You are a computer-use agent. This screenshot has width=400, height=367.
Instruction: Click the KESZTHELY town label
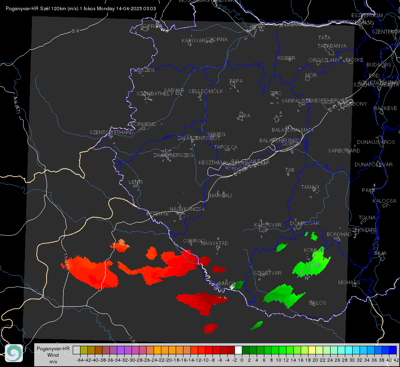[212, 162]
